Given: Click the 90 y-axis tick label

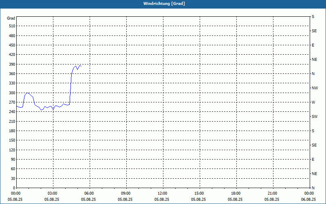Looking at the screenshot, I should [13, 160].
